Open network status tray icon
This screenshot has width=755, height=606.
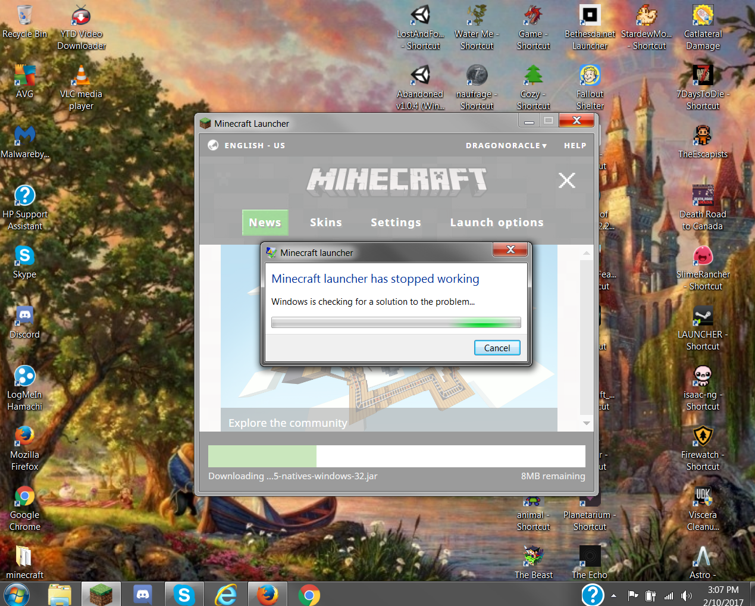[669, 595]
